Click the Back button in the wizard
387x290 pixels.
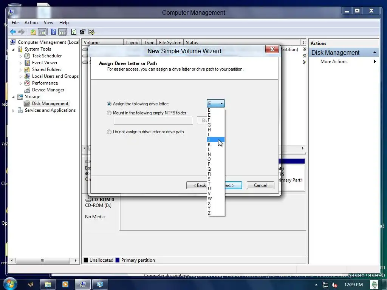(x=197, y=185)
